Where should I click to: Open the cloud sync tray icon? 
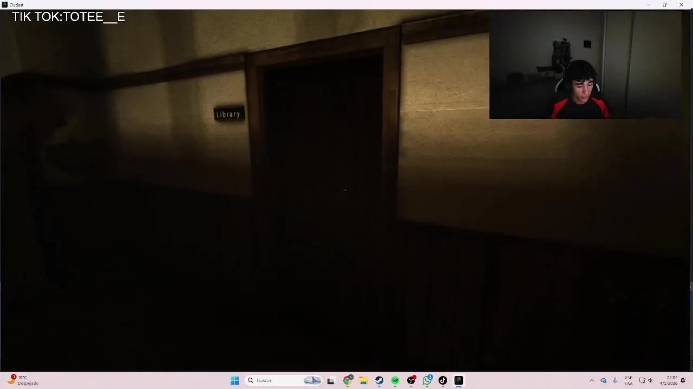604,380
